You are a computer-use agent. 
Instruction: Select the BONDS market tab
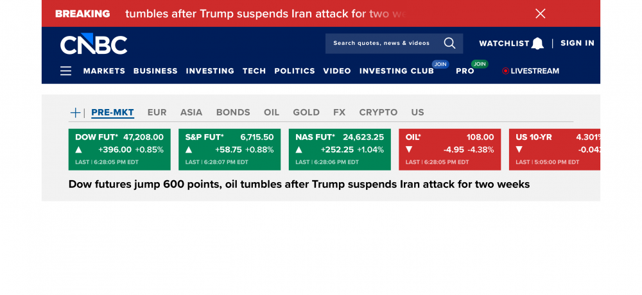[233, 112]
